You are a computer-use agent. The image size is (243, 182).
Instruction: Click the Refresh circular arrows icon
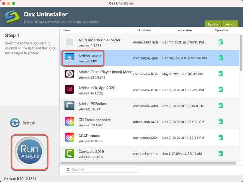tap(15, 123)
